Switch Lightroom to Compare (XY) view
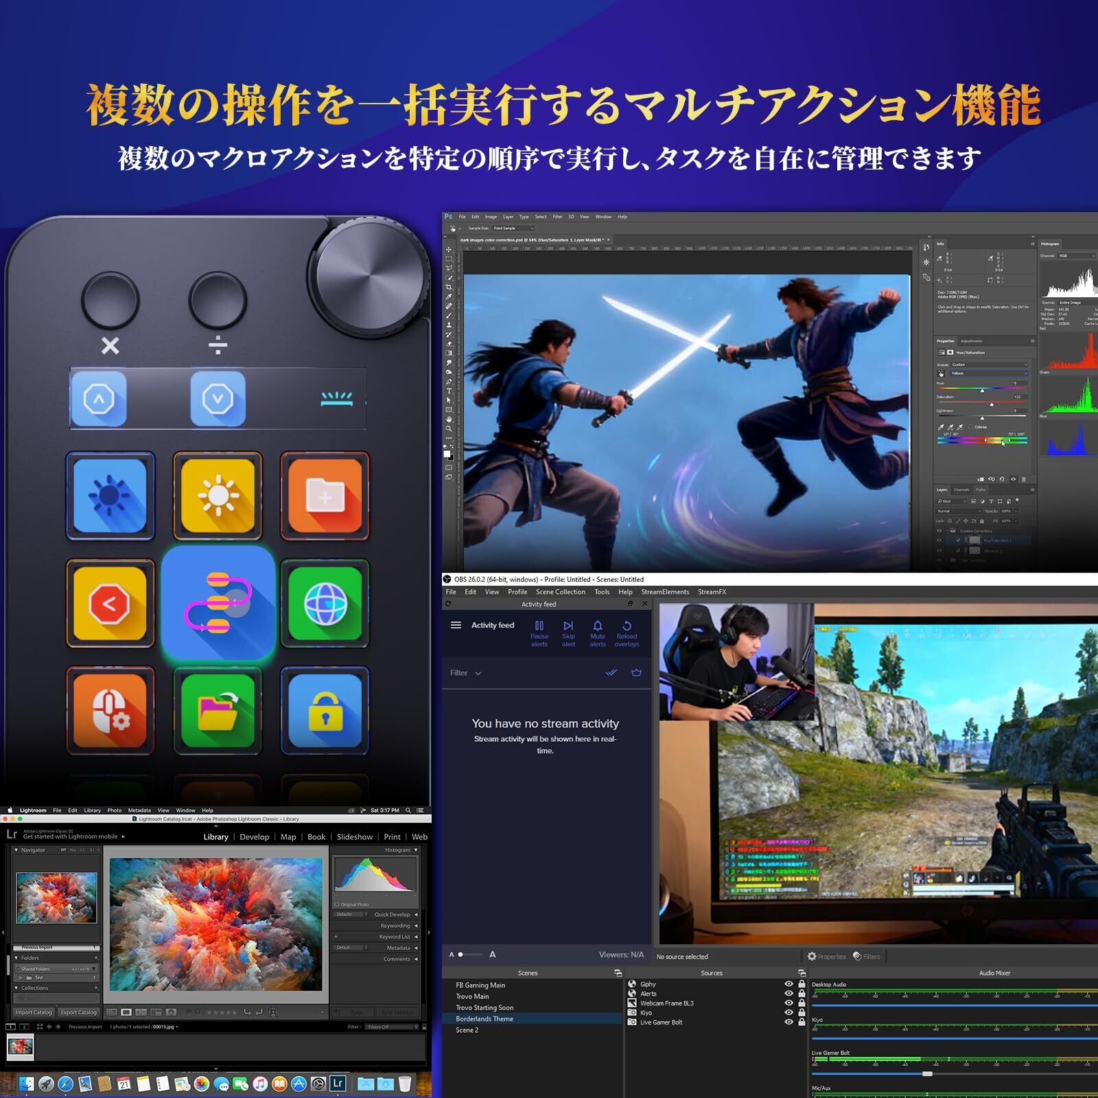Screen dimensions: 1098x1098 [x=141, y=1012]
